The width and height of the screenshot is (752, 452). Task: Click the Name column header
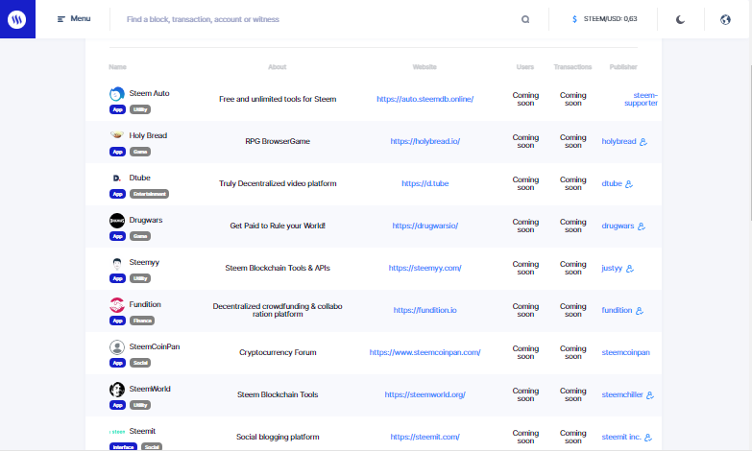coord(117,67)
